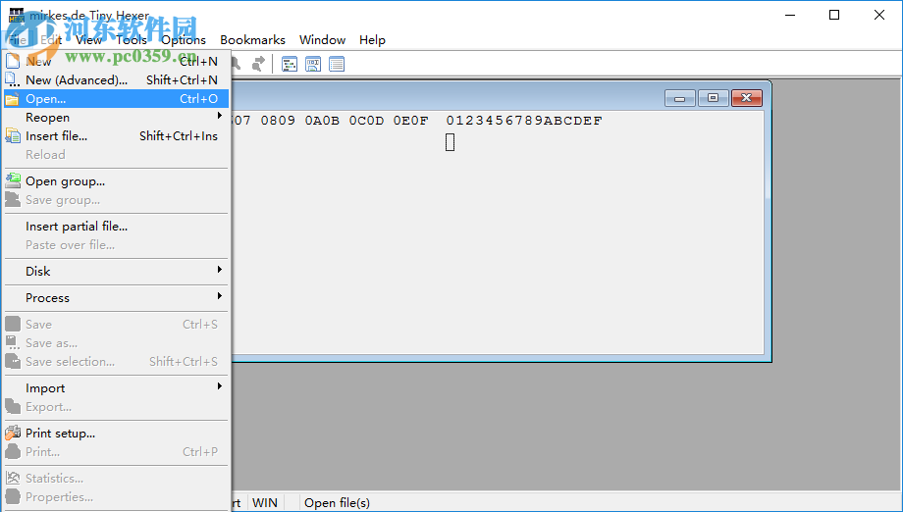Click the WIN status bar panel
This screenshot has width=903, height=512.
click(x=265, y=502)
